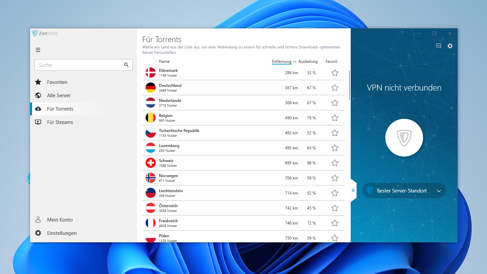This screenshot has height=274, width=487.
Task: Star the Norwegen server
Action: pos(335,178)
